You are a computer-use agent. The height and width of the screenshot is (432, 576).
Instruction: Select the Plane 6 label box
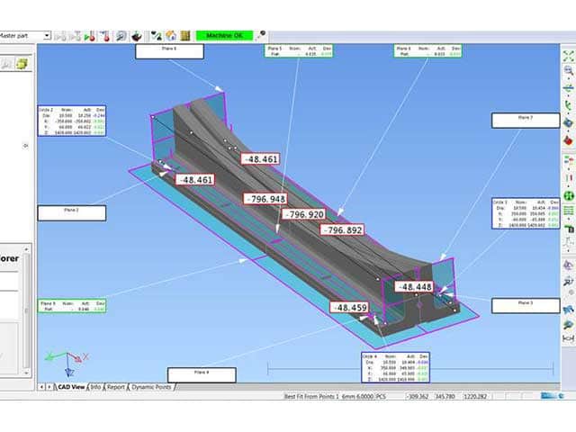click(173, 51)
